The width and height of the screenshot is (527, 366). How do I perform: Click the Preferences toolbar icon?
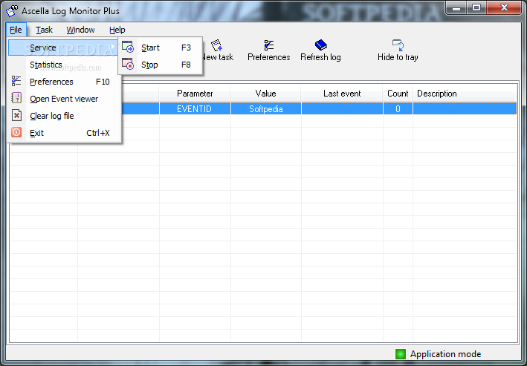pos(269,45)
